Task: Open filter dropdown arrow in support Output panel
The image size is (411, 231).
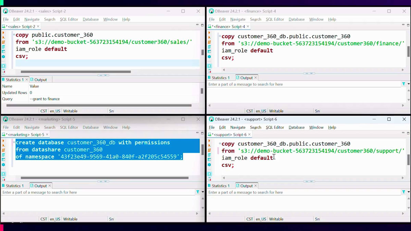Action: [x=409, y=192]
